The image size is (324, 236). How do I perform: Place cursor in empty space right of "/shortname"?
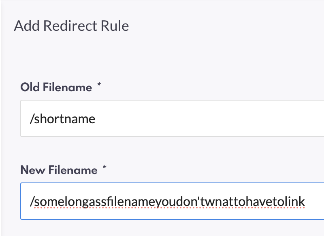[x=202, y=119]
